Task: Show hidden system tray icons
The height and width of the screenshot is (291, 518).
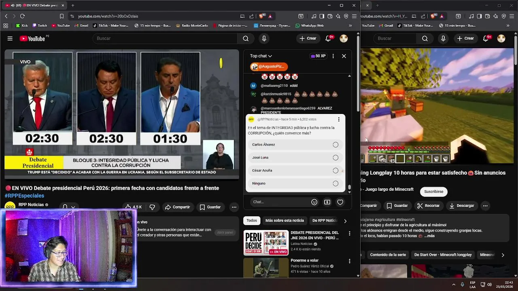Action: click(x=453, y=285)
